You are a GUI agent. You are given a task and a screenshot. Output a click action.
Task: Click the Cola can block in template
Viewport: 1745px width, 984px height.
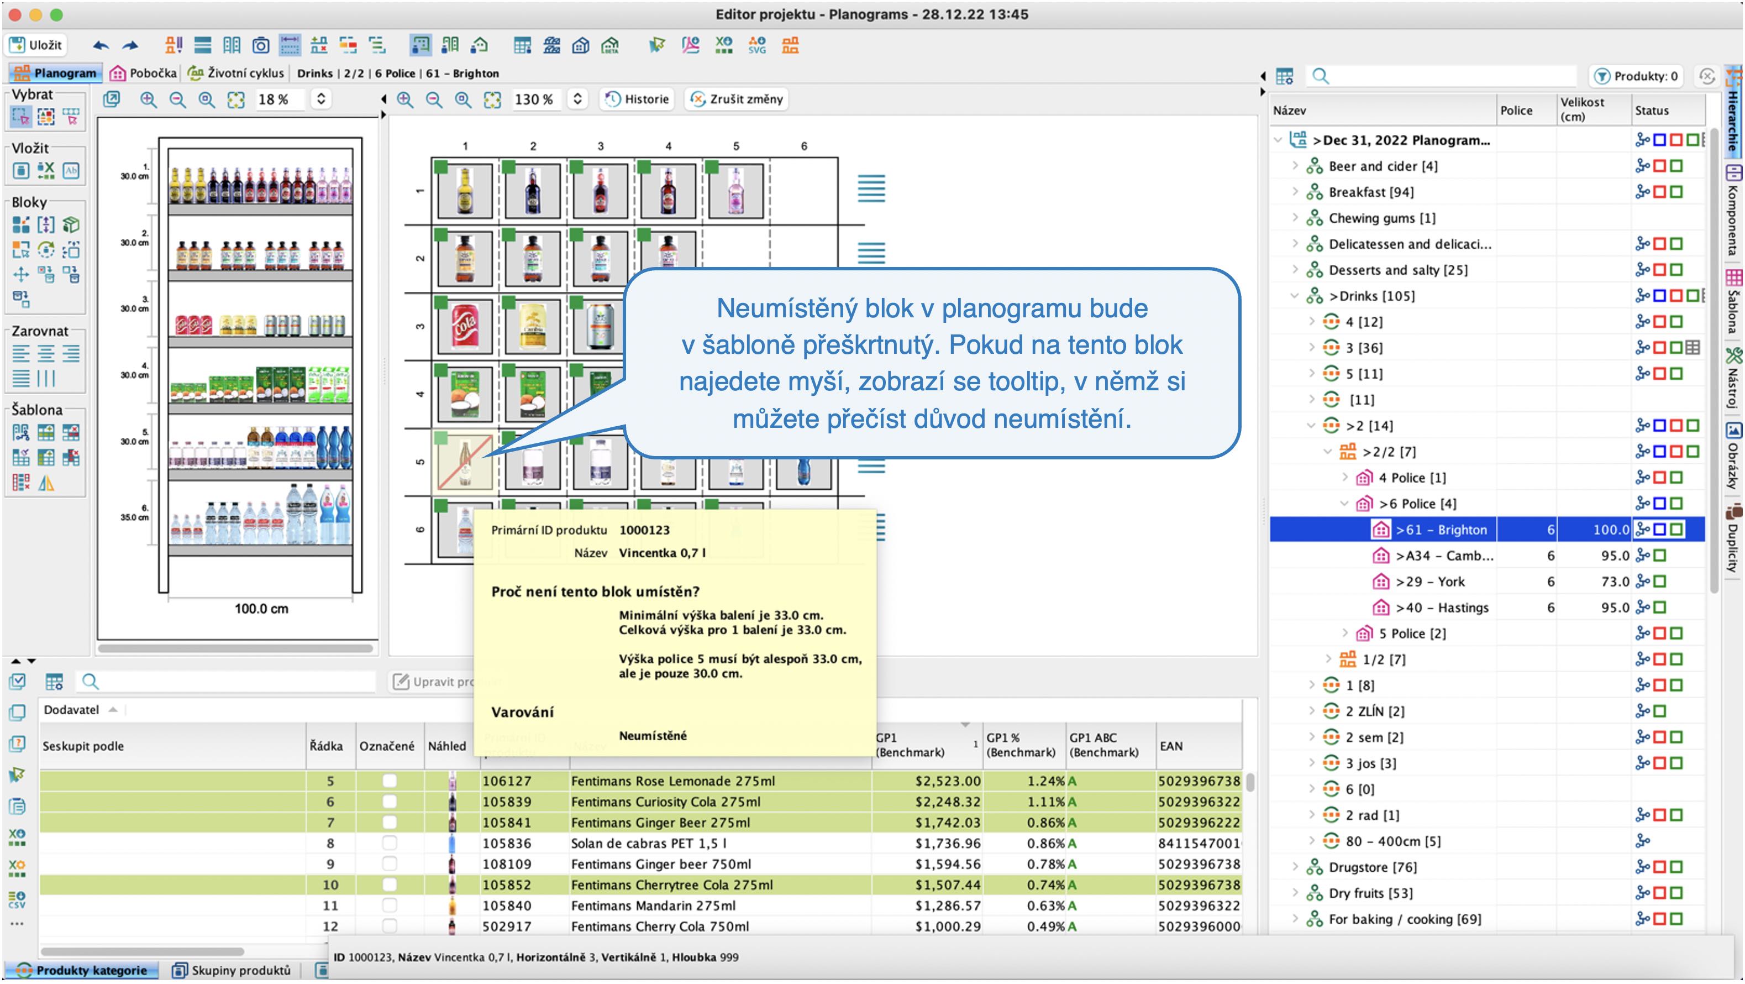tap(465, 327)
